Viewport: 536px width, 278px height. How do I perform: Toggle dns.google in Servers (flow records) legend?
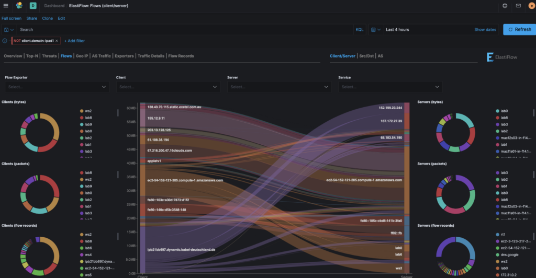[507, 254]
